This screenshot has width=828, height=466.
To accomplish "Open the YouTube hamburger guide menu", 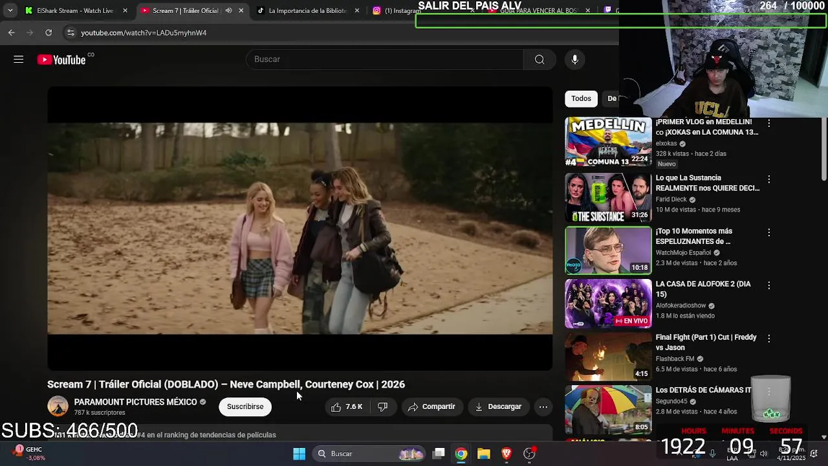I will (x=18, y=60).
